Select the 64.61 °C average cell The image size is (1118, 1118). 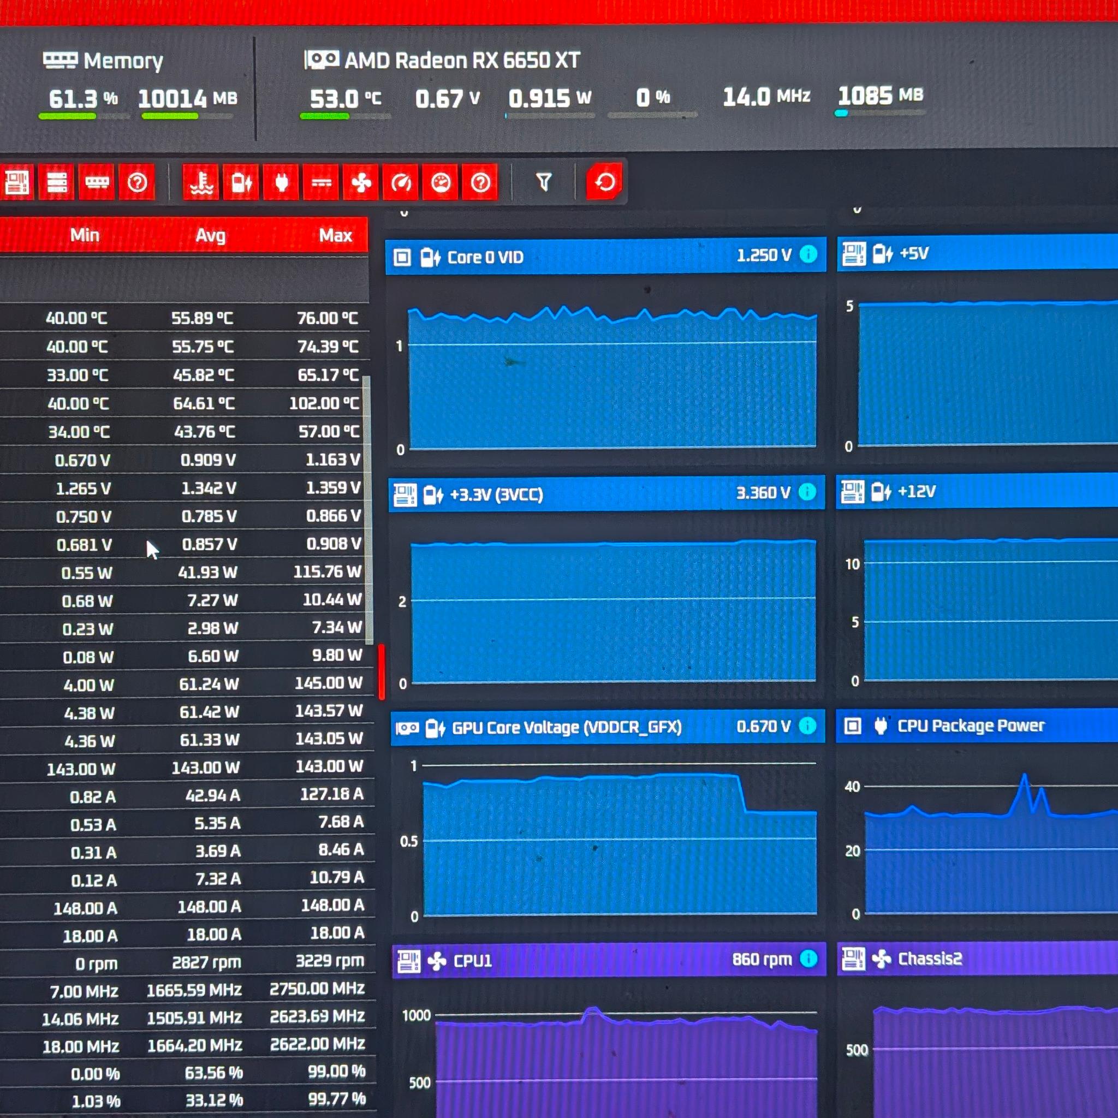point(204,403)
